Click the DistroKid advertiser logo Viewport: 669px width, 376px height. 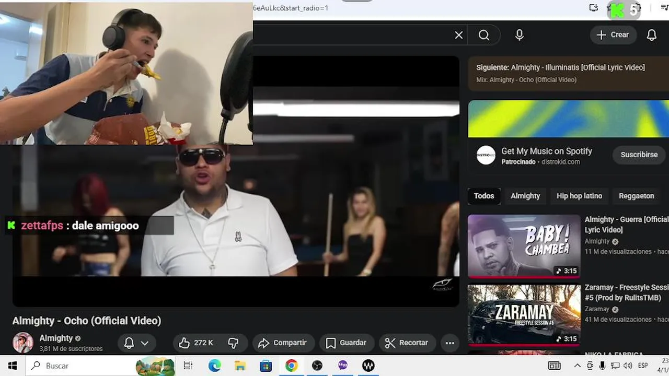click(486, 155)
